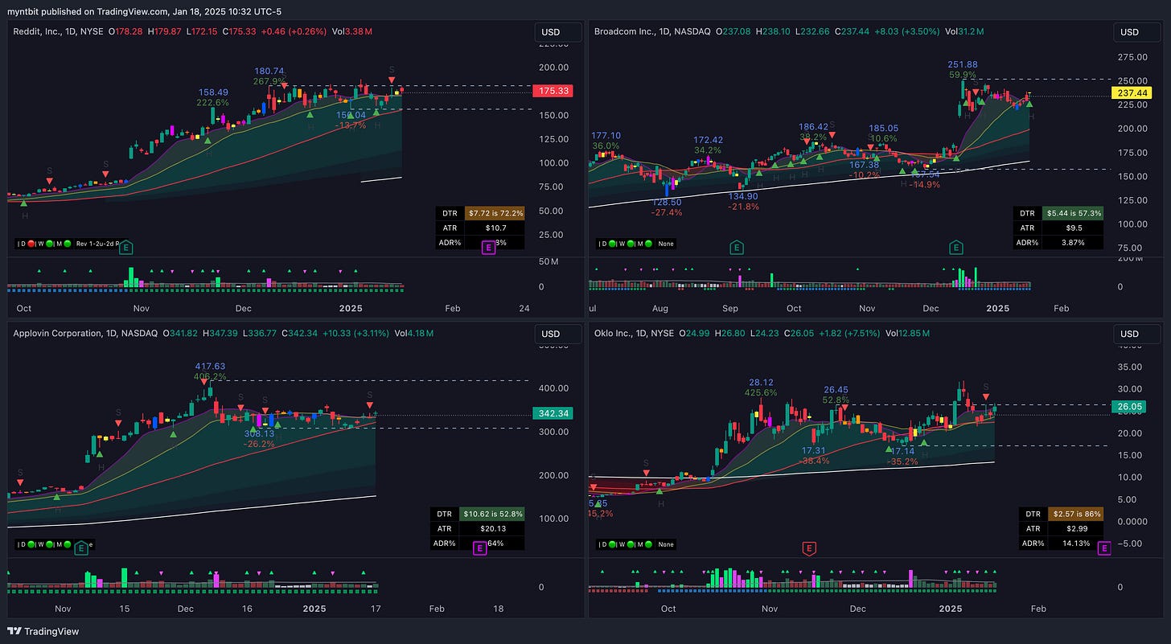Click the purple E marker in the Oklo chart
Viewport: 1171px width, 644px height.
point(1104,548)
